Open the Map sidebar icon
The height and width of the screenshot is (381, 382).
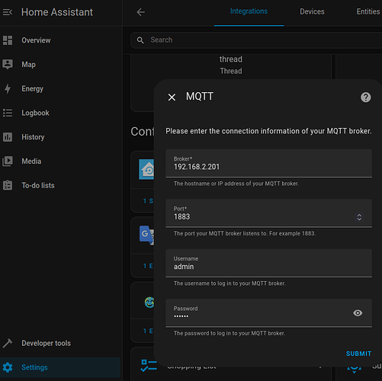click(x=8, y=65)
